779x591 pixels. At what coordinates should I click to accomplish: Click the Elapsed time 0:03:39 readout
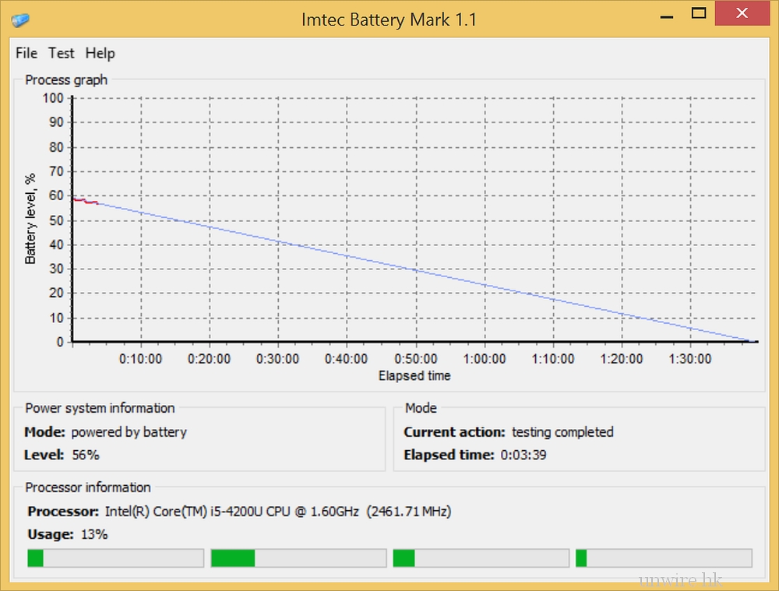point(523,455)
